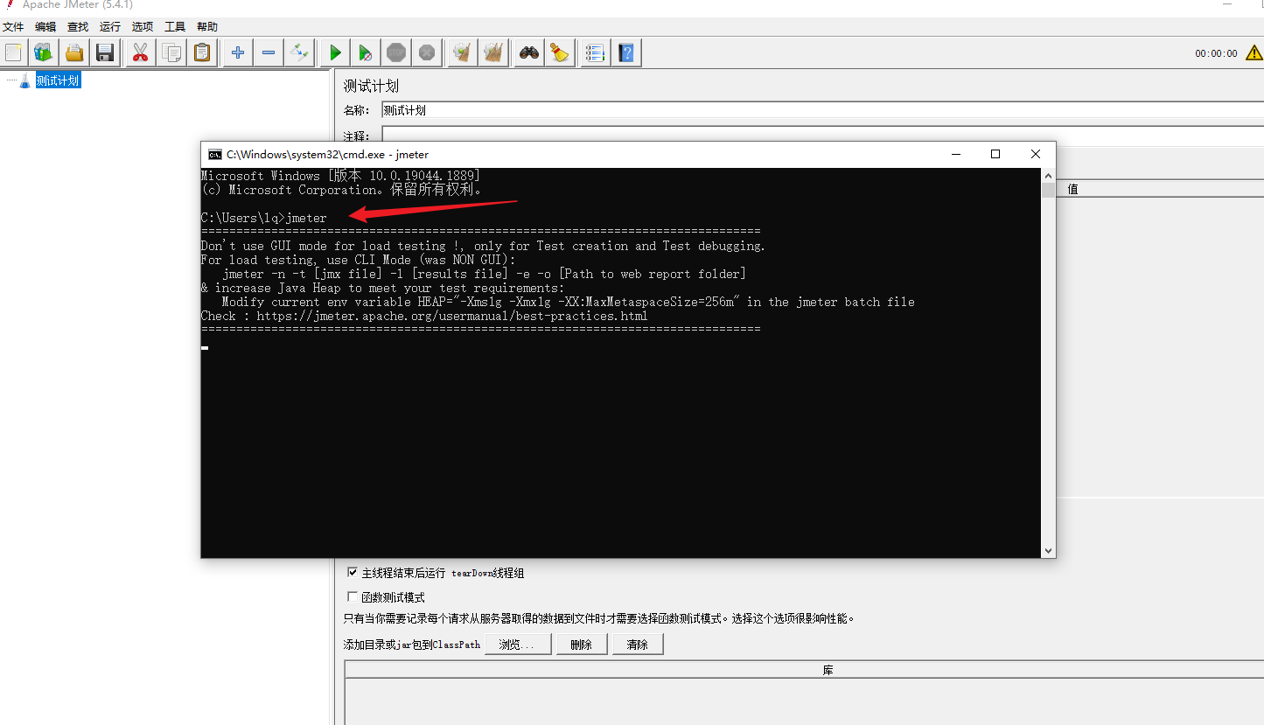Click the best-practices.html URL line in cmd
This screenshot has width=1264, height=725.
click(x=424, y=316)
